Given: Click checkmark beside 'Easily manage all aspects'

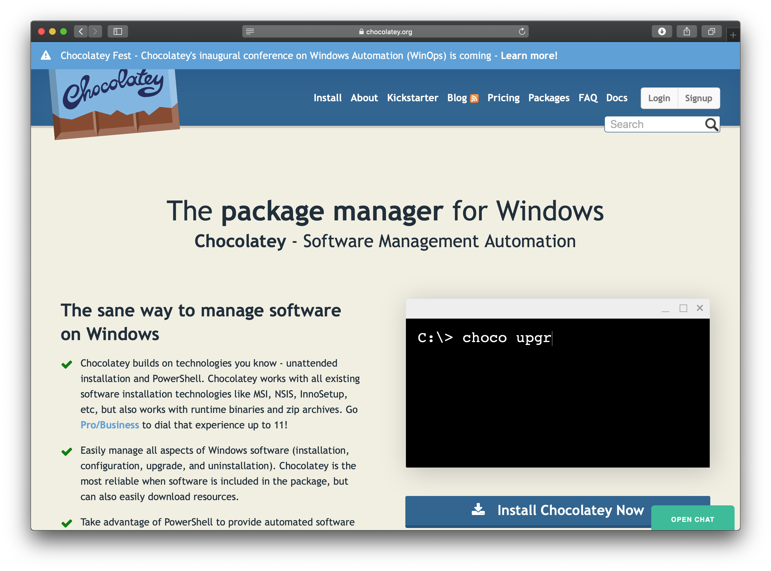Looking at the screenshot, I should pyautogui.click(x=67, y=451).
